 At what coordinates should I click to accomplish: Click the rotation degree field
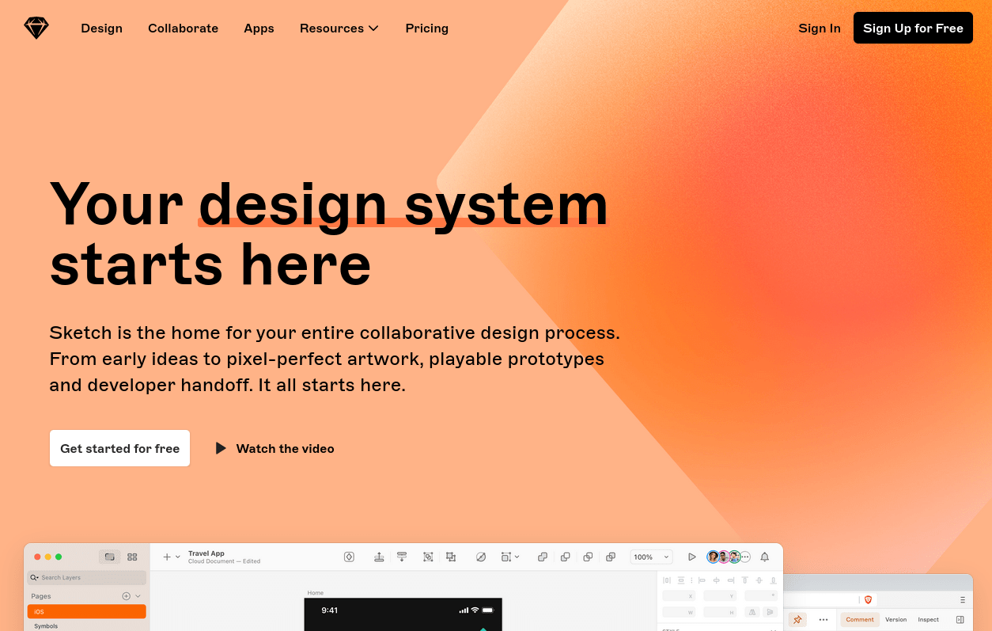761,595
